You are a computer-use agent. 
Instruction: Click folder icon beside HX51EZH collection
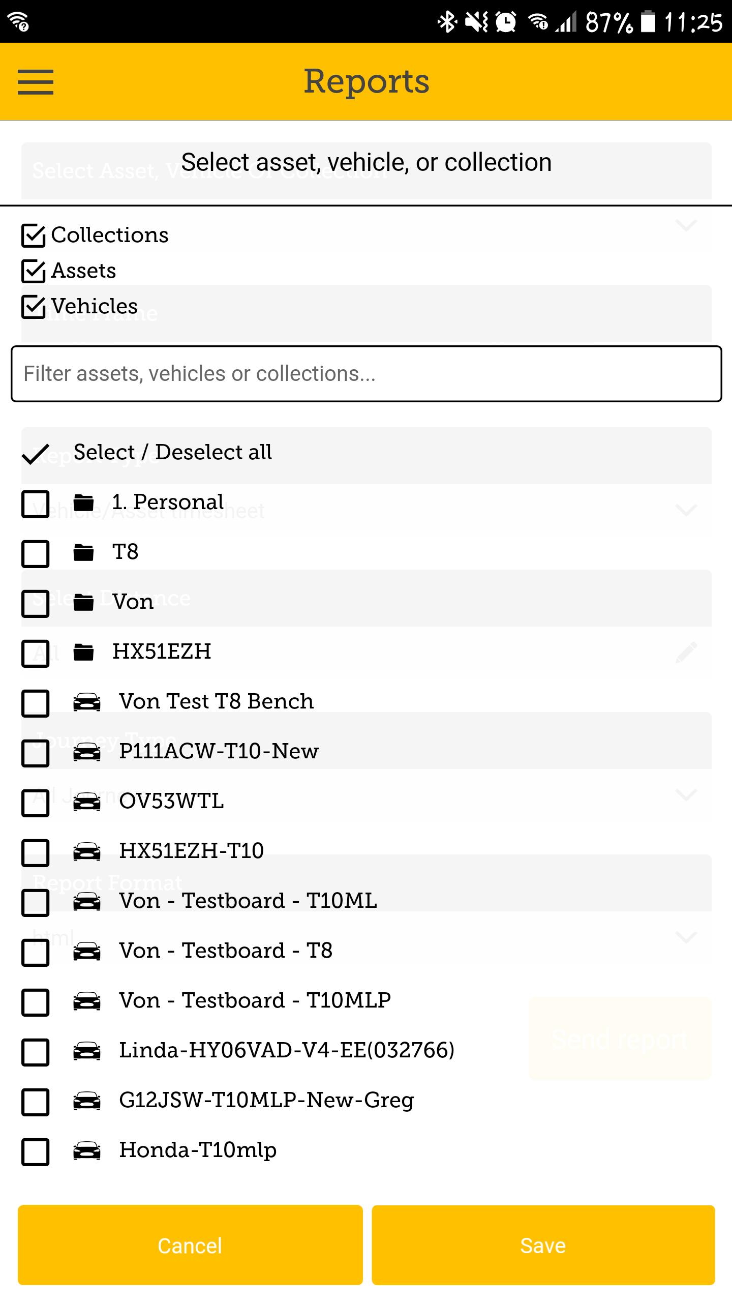[83, 653]
